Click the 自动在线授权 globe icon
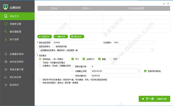The image size is (173, 106). [x=6, y=62]
